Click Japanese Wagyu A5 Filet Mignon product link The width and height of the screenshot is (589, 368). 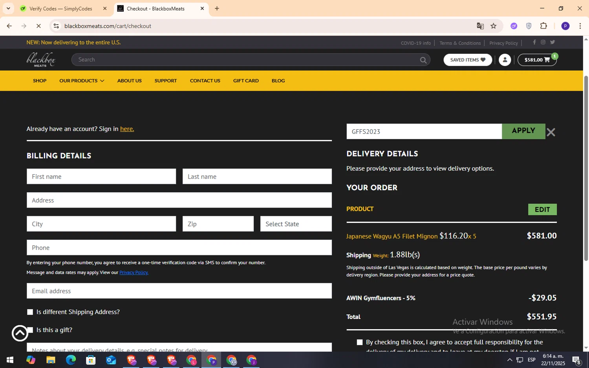click(x=392, y=236)
